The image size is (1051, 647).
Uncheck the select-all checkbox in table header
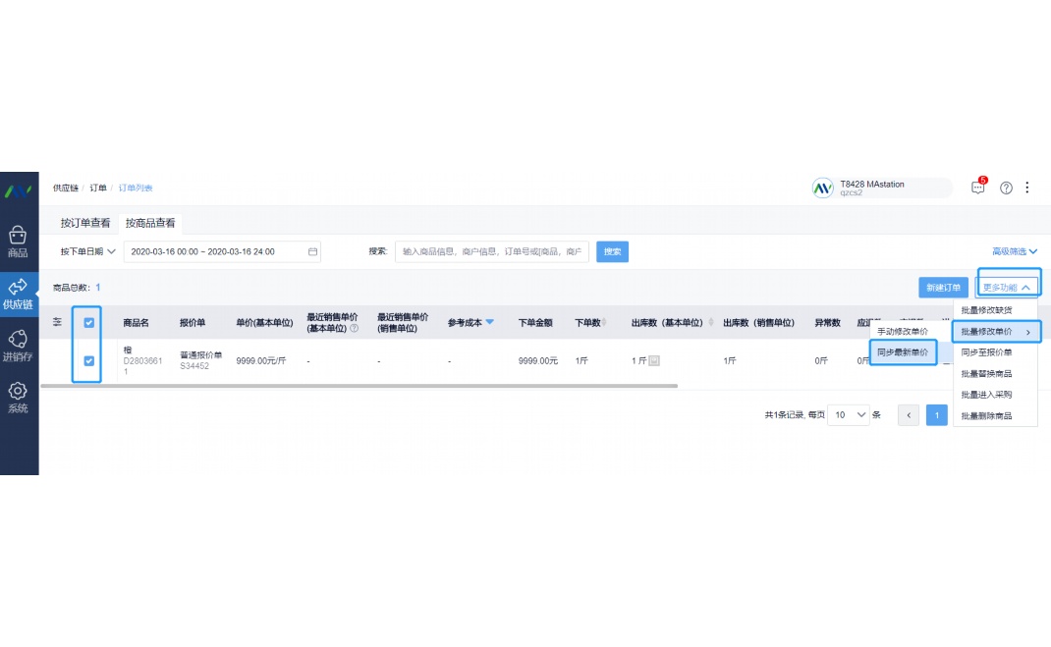click(x=86, y=323)
